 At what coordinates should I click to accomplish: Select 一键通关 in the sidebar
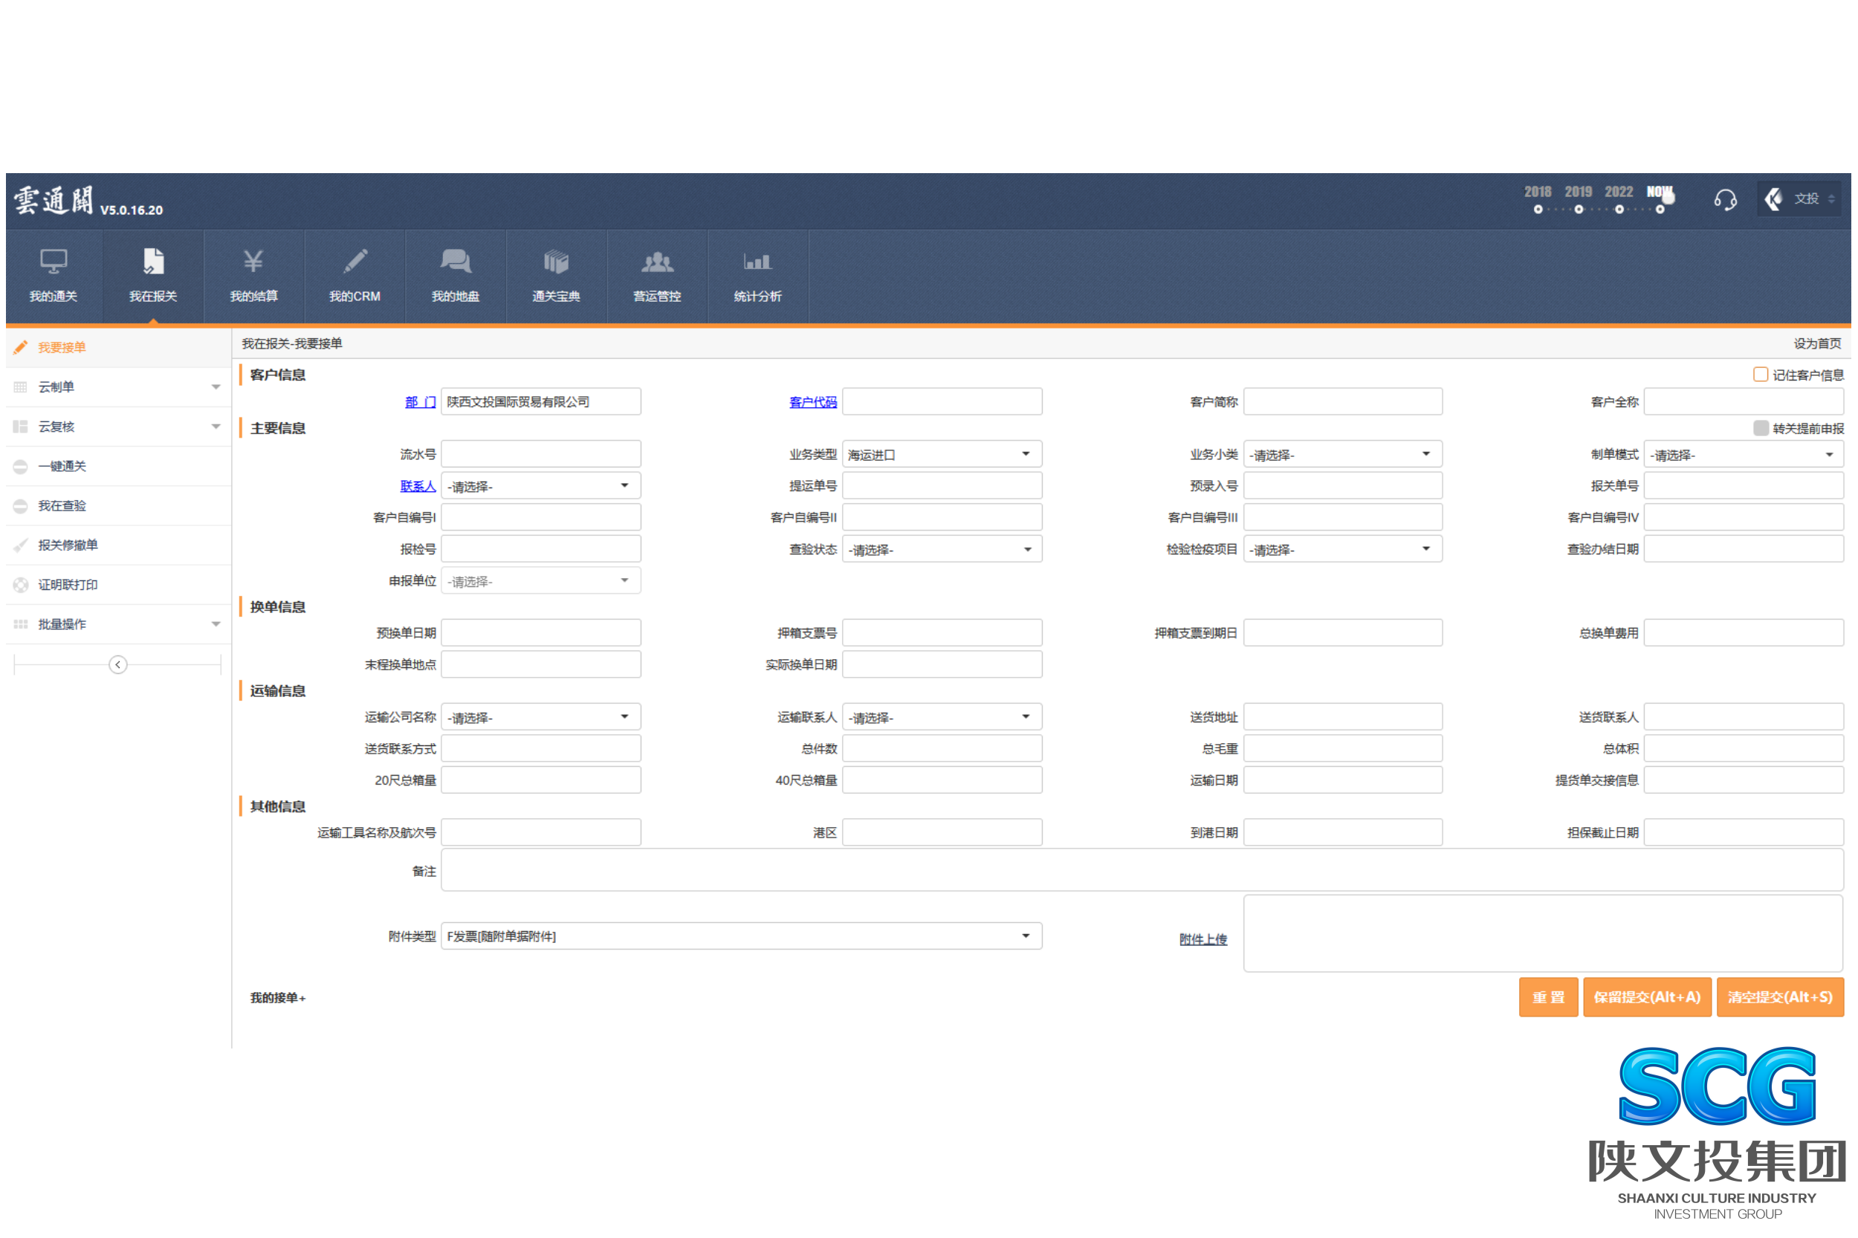pos(62,466)
